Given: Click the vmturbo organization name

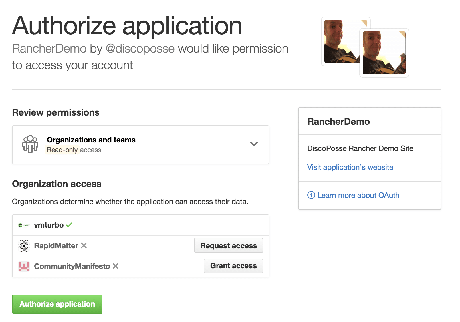Looking at the screenshot, I should click(49, 225).
